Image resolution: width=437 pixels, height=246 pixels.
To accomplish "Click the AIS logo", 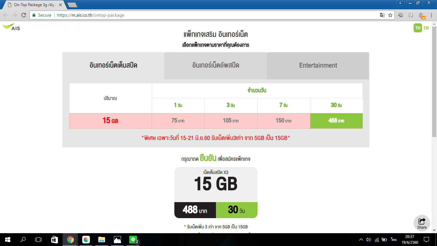I will pos(11,27).
